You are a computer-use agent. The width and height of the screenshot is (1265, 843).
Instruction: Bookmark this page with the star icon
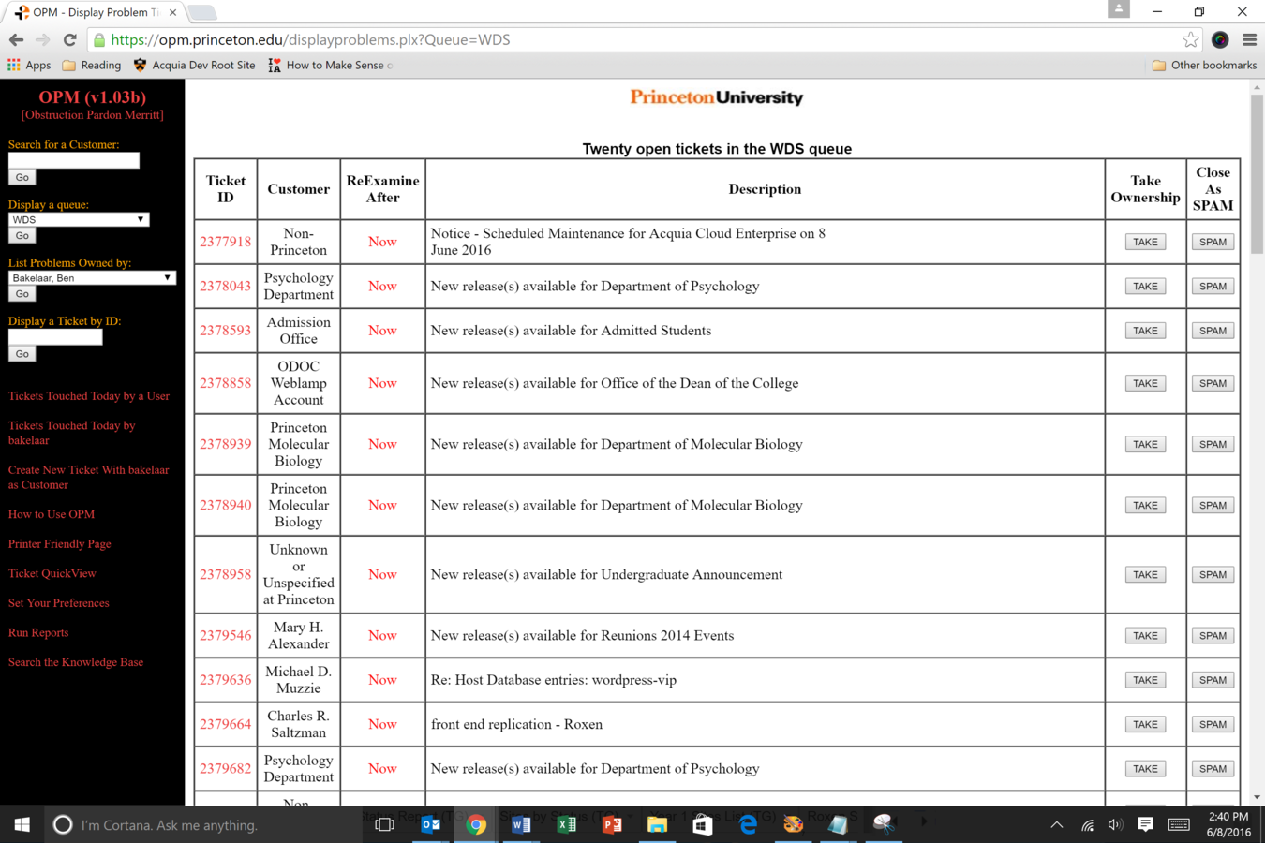1190,40
